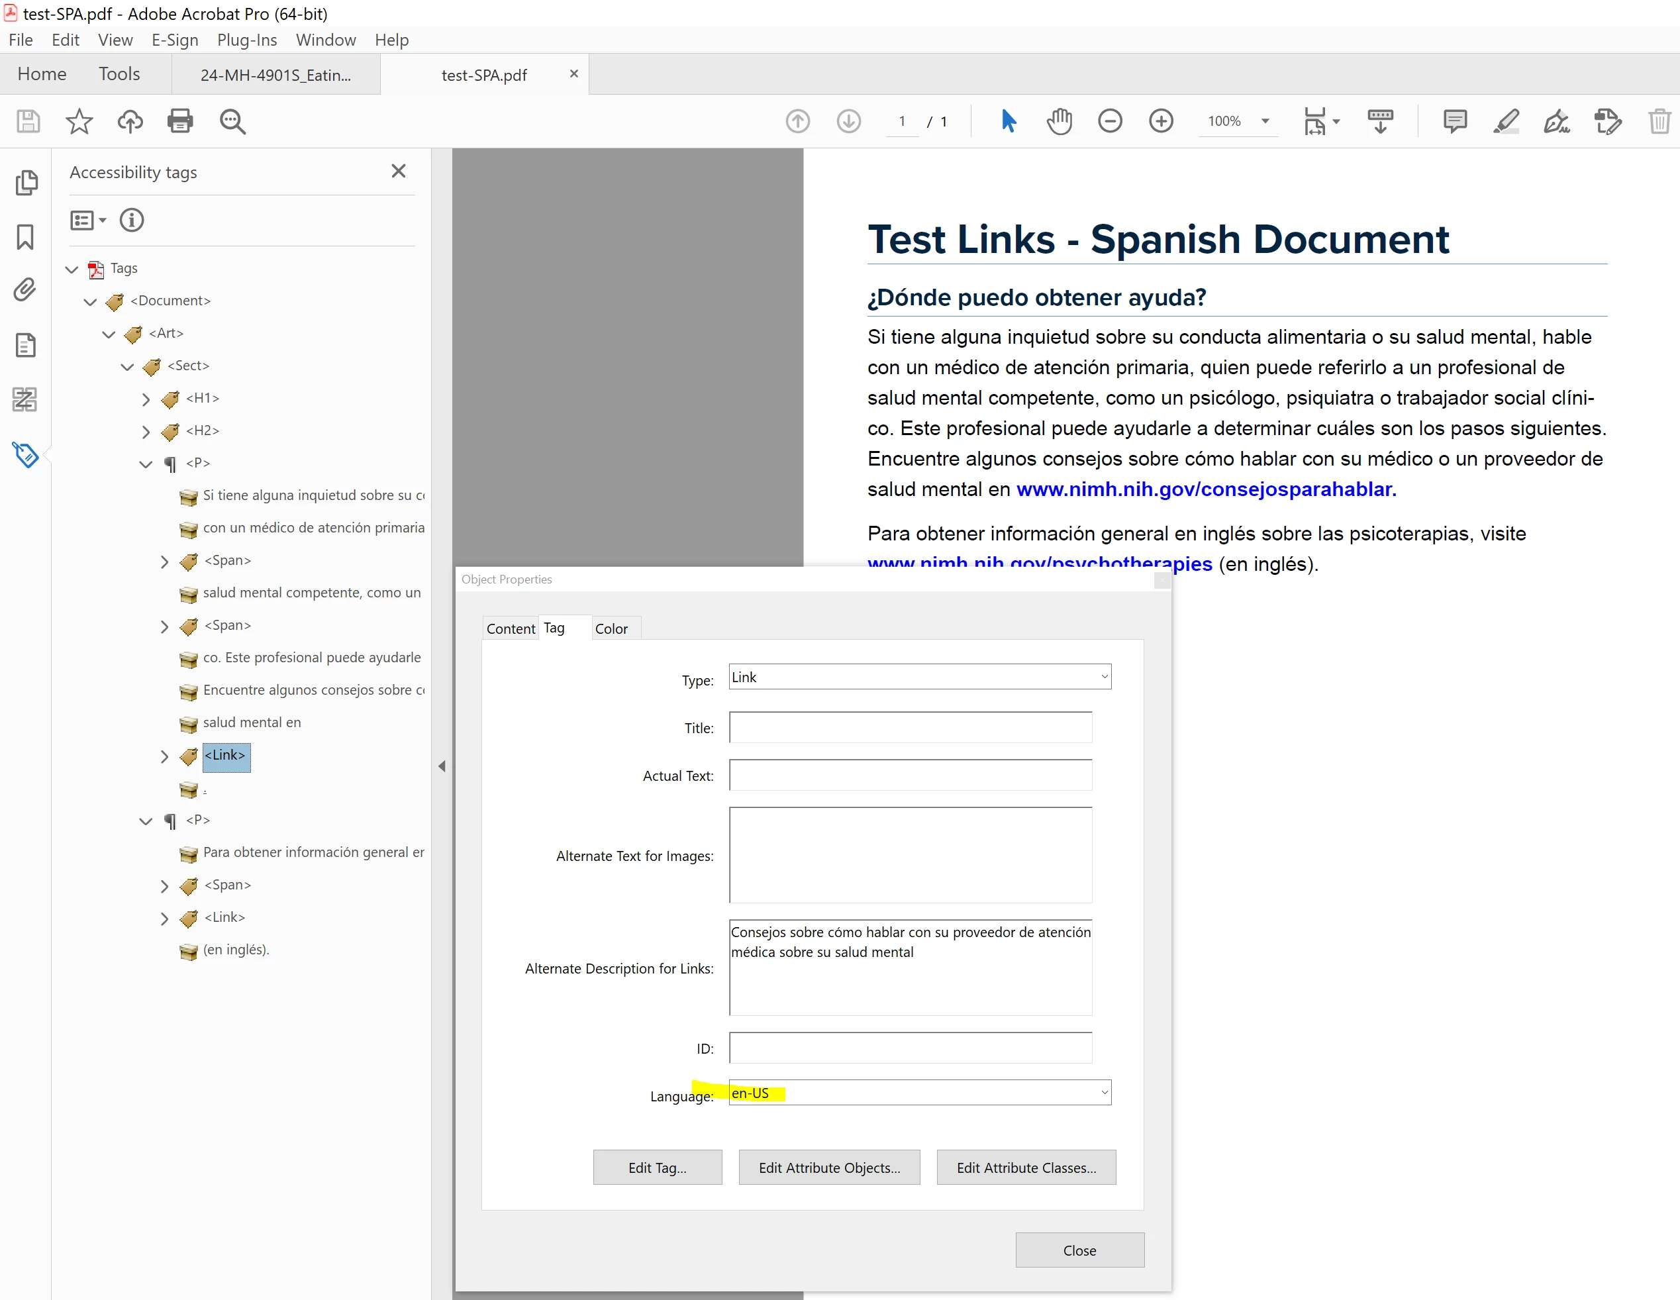Click the Print file icon
This screenshot has height=1300, width=1680.
click(180, 122)
